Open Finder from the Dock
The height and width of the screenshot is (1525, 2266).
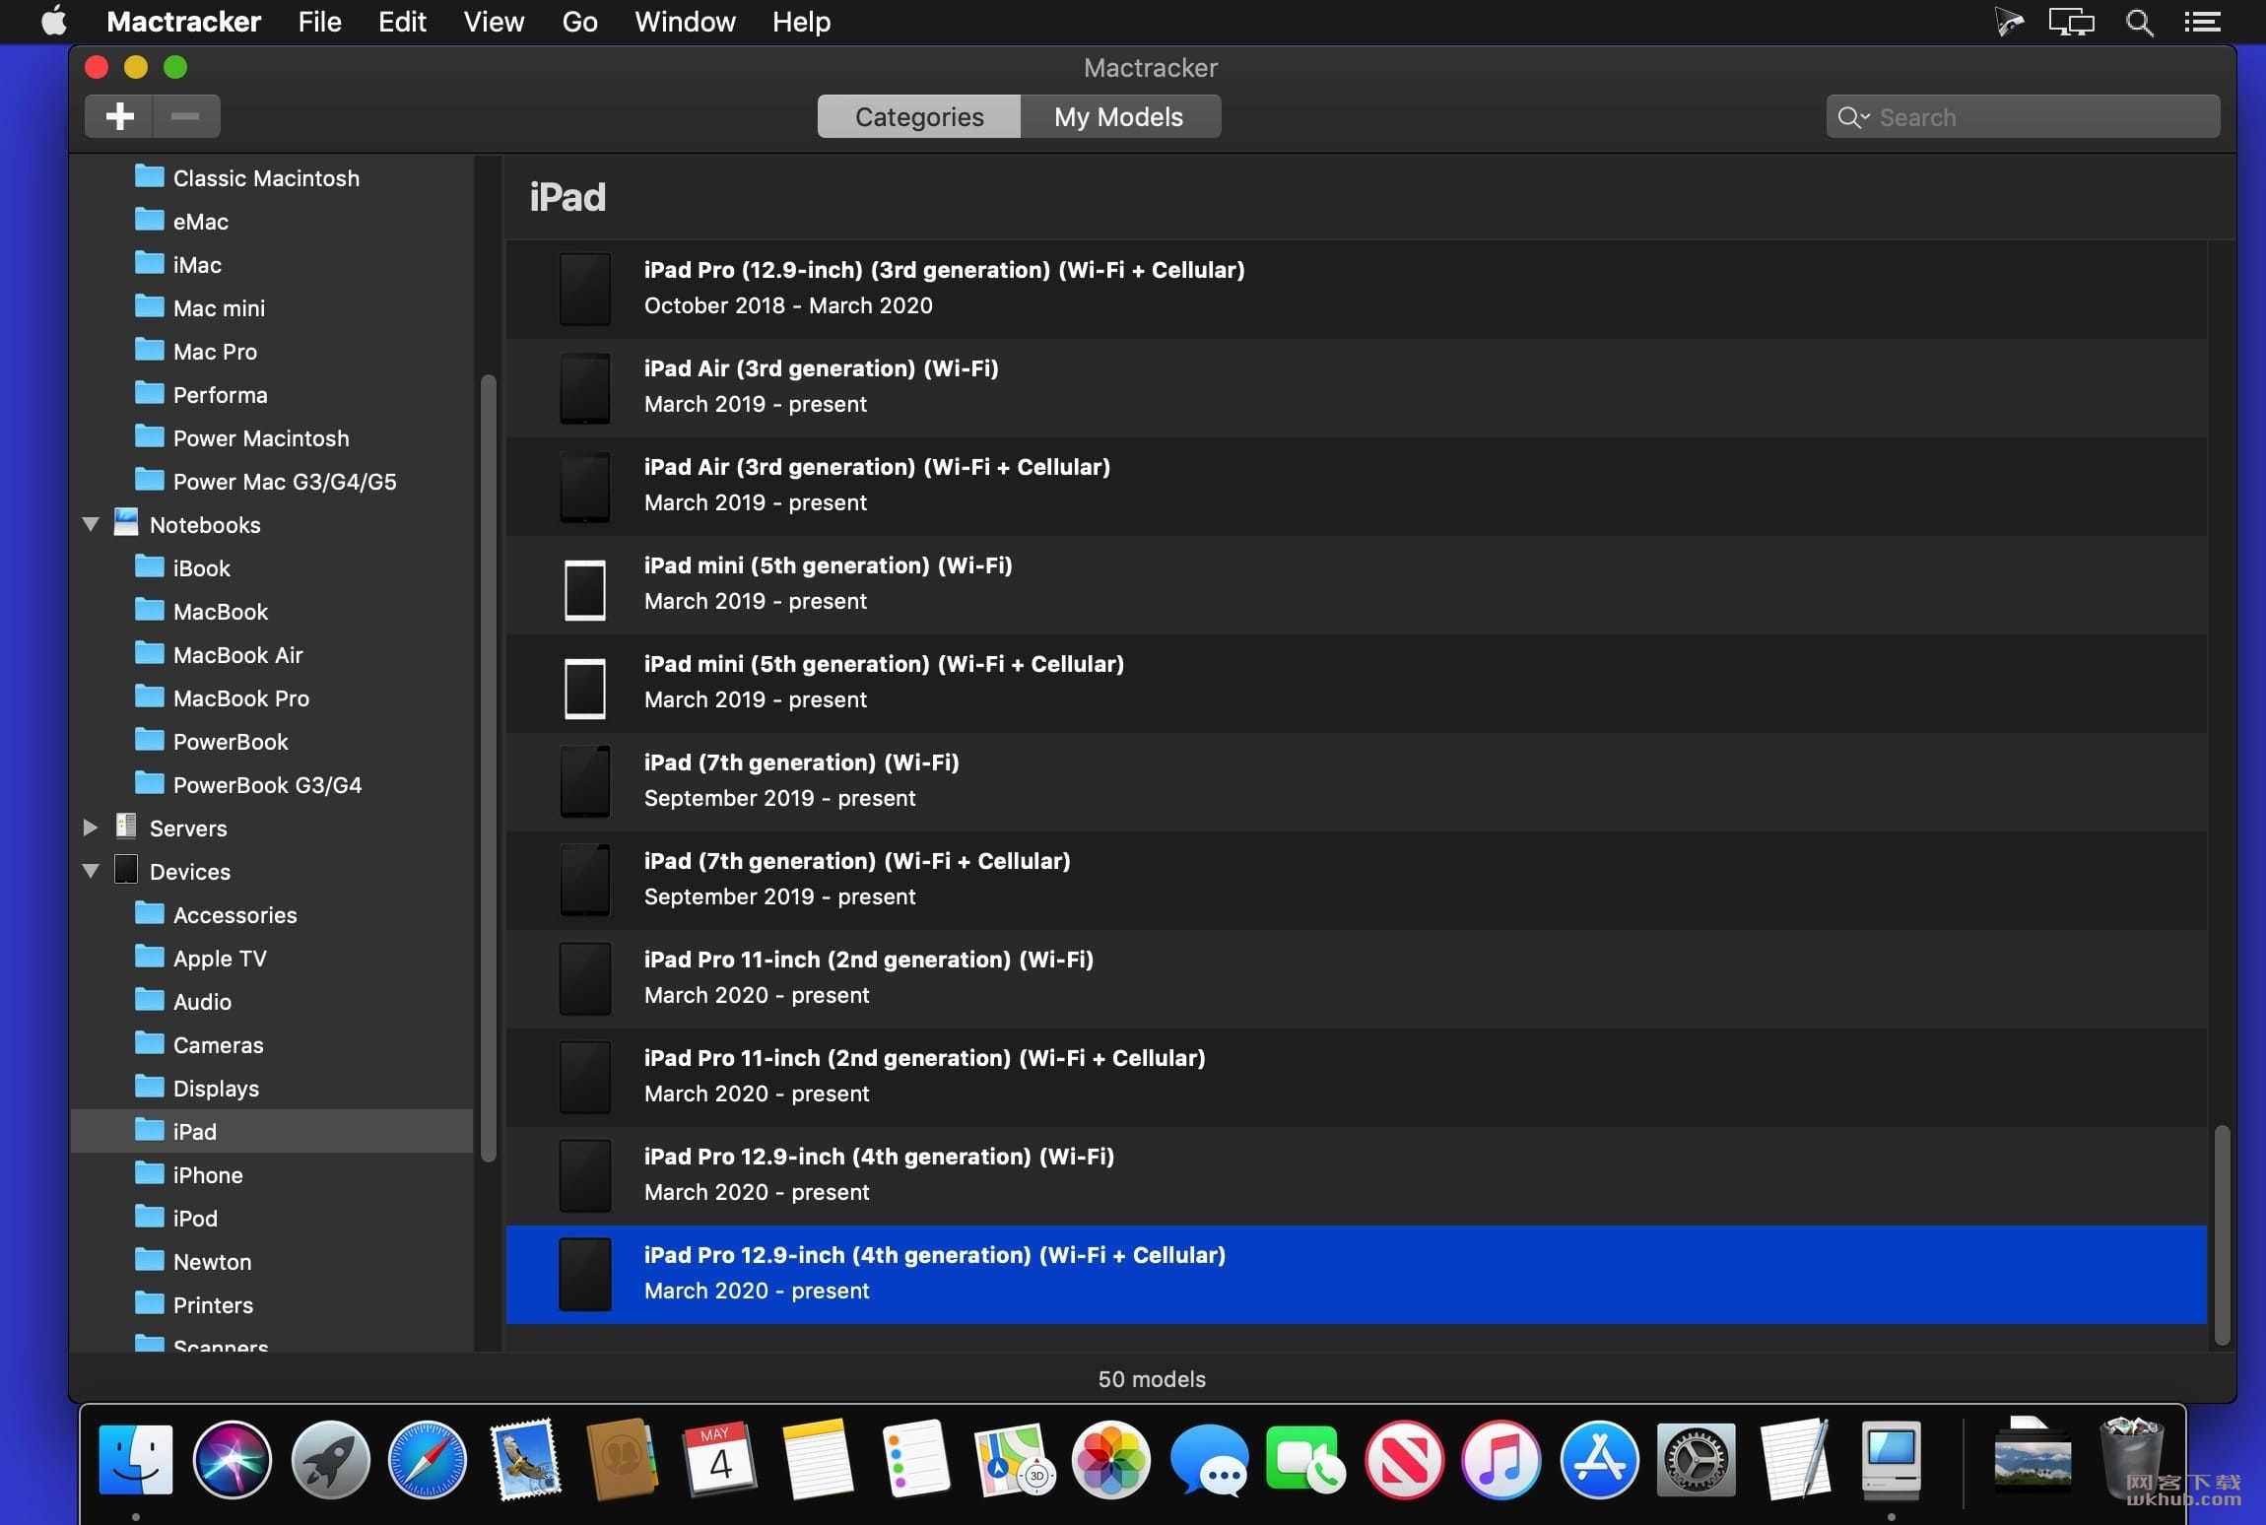tap(136, 1460)
